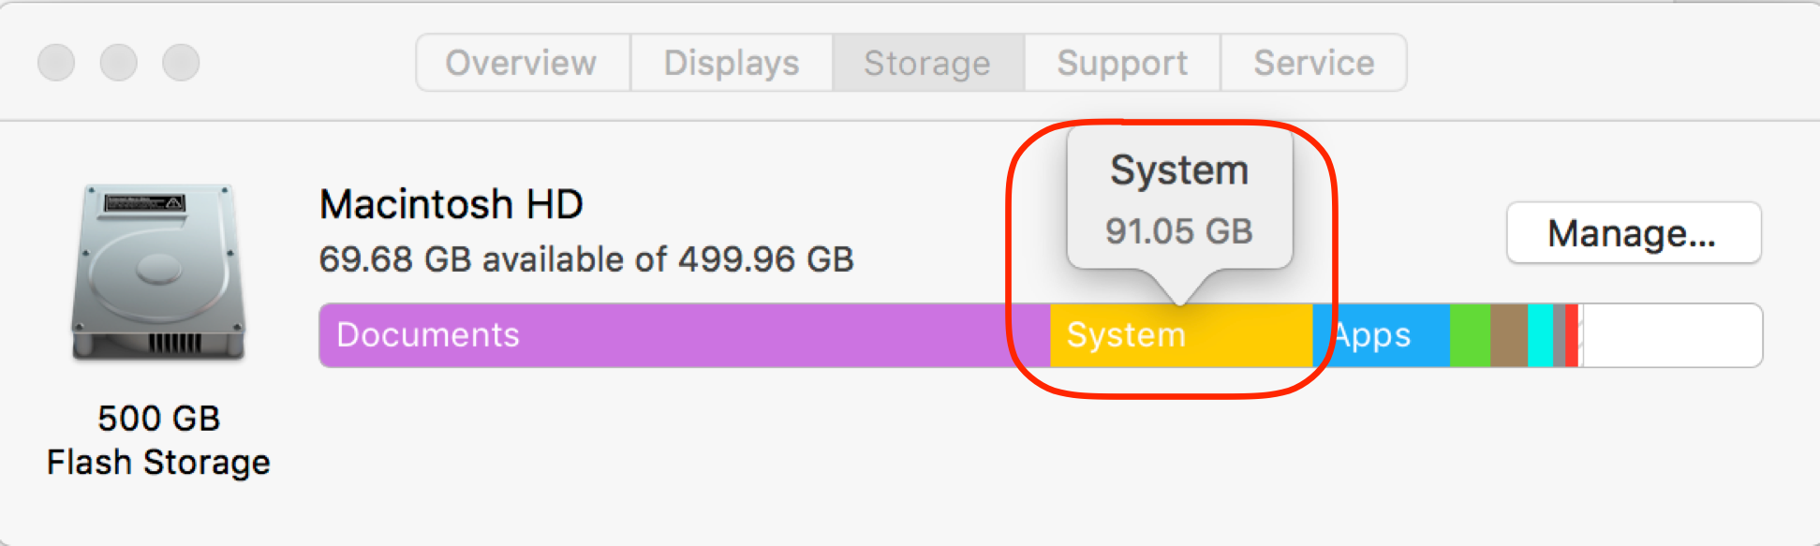Select the blue Apps storage segment
The image size is (1820, 546).
coord(1382,335)
